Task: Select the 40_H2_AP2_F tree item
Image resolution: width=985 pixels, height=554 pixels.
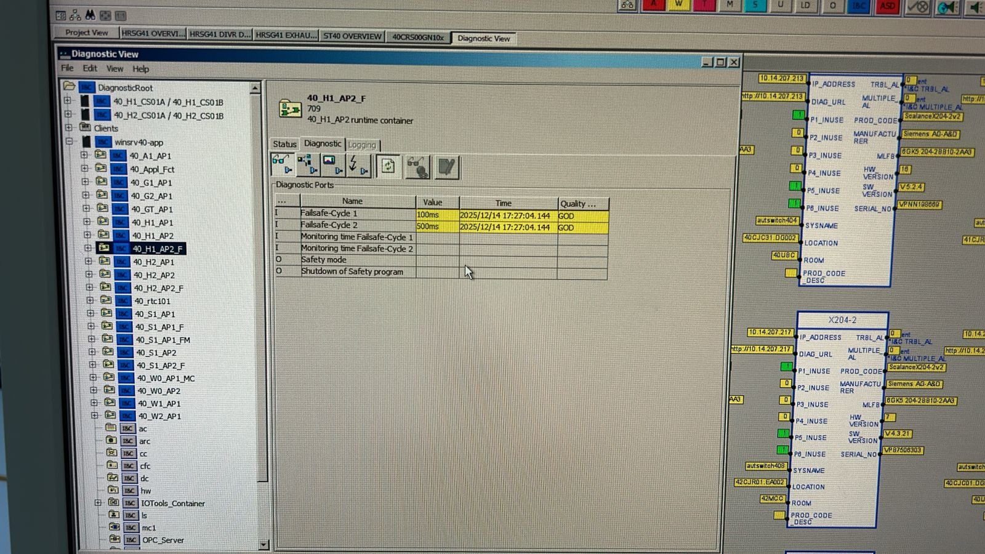Action: point(158,288)
